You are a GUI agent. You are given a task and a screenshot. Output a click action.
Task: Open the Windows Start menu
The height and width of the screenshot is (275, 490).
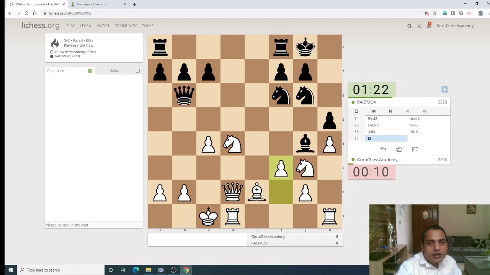coord(11,270)
